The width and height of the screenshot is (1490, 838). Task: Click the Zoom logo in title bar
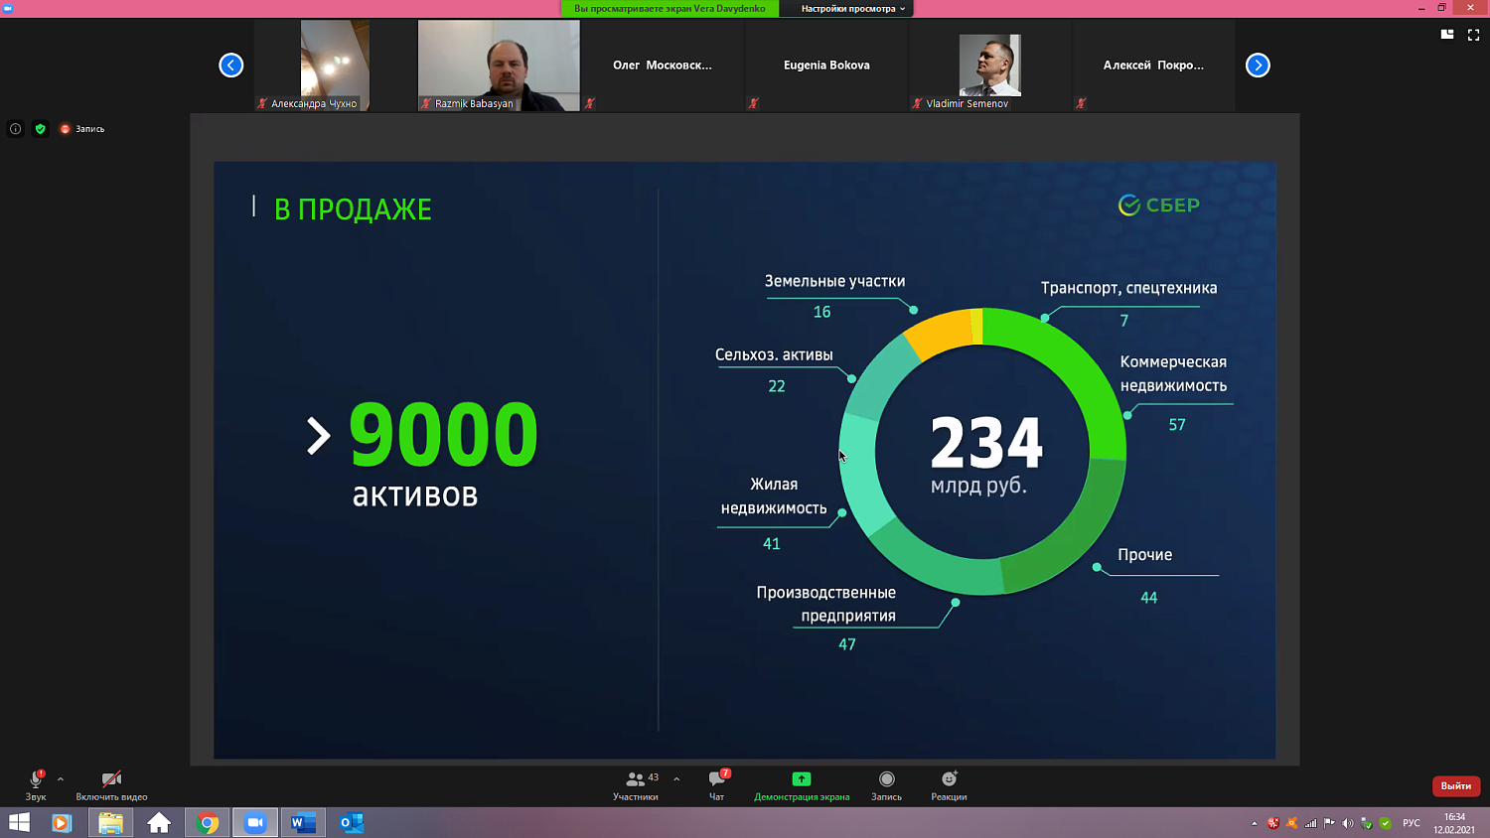8,8
